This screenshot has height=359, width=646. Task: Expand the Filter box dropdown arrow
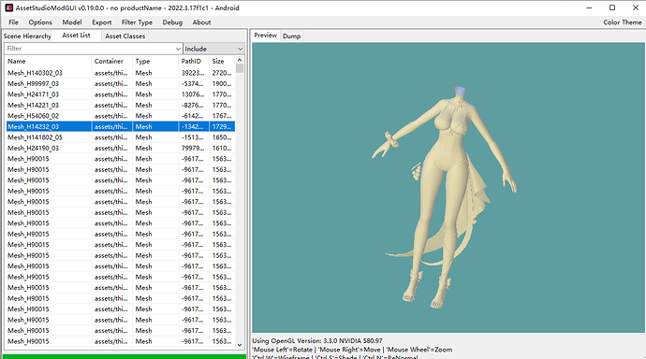click(x=178, y=49)
